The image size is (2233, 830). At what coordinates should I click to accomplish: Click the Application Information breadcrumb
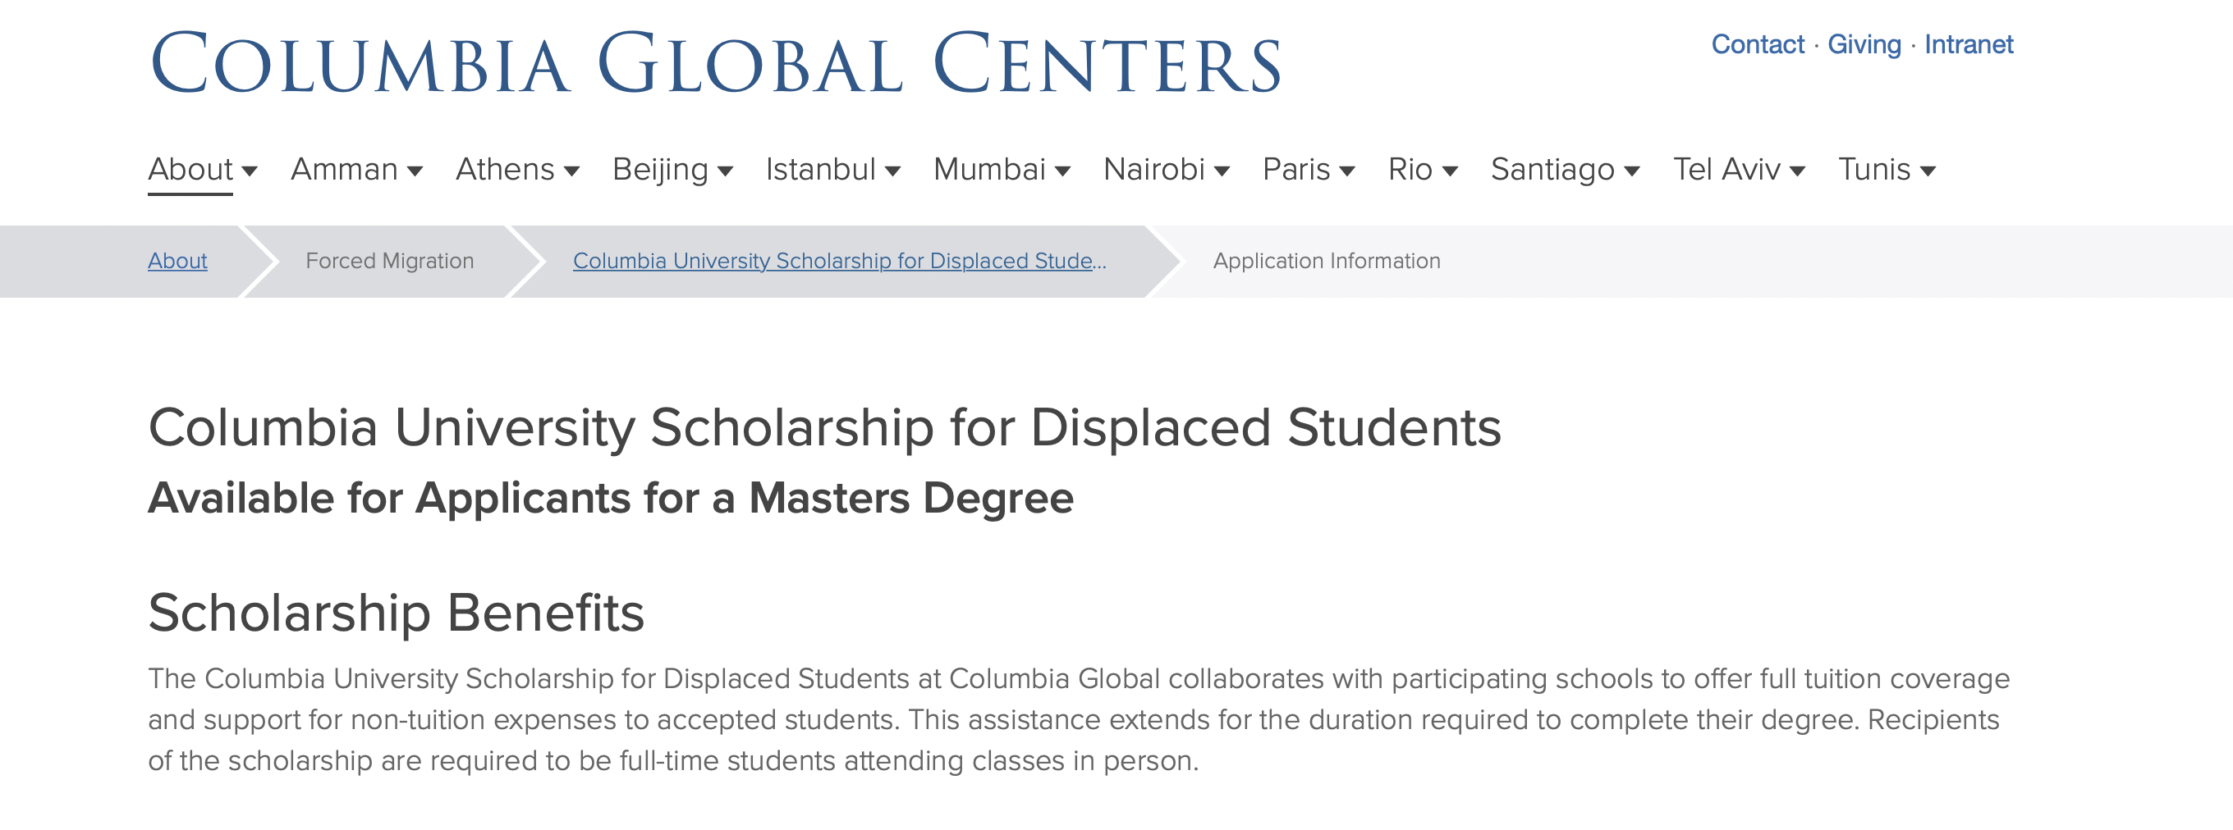[1327, 261]
